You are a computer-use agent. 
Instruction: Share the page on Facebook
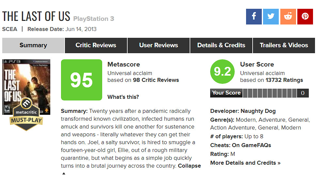coord(254,17)
